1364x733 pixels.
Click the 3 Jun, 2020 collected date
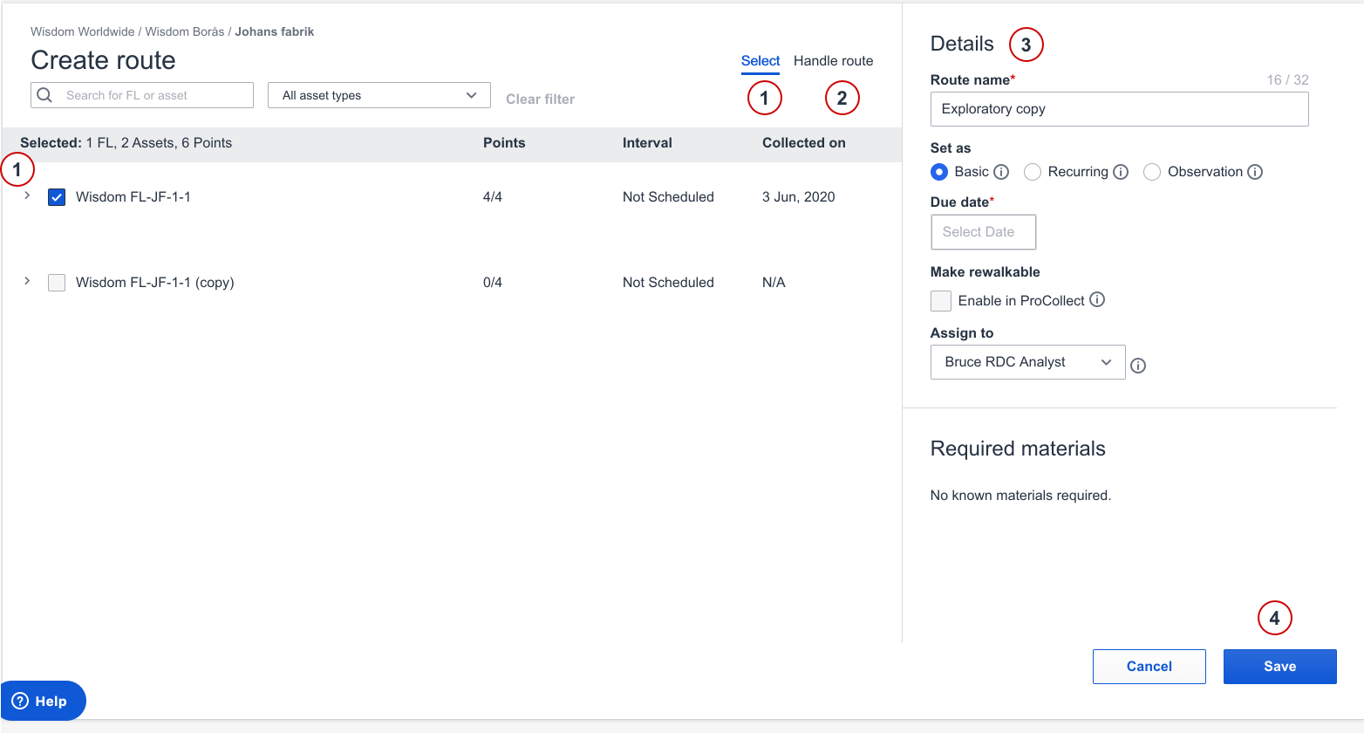pos(799,197)
